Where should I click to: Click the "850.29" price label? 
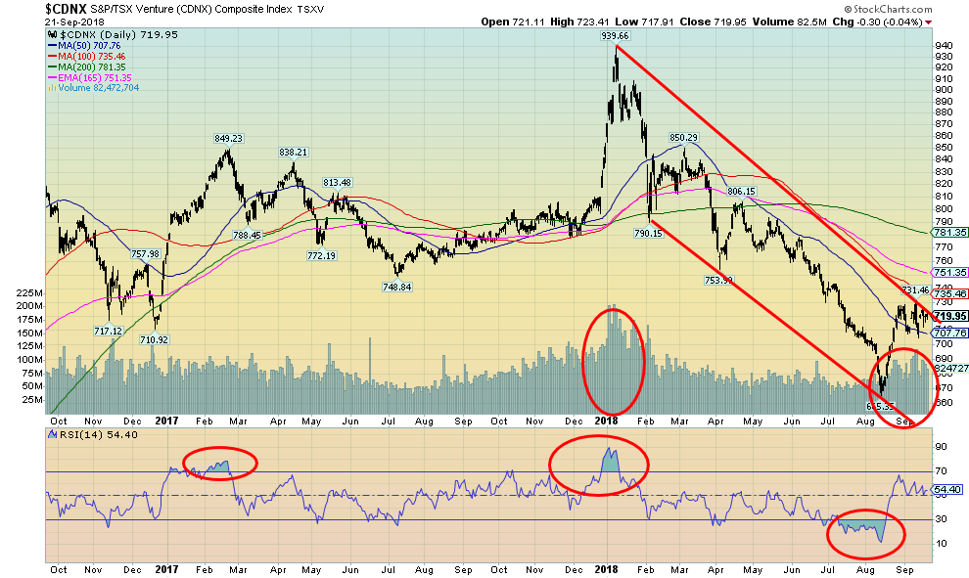pos(683,137)
